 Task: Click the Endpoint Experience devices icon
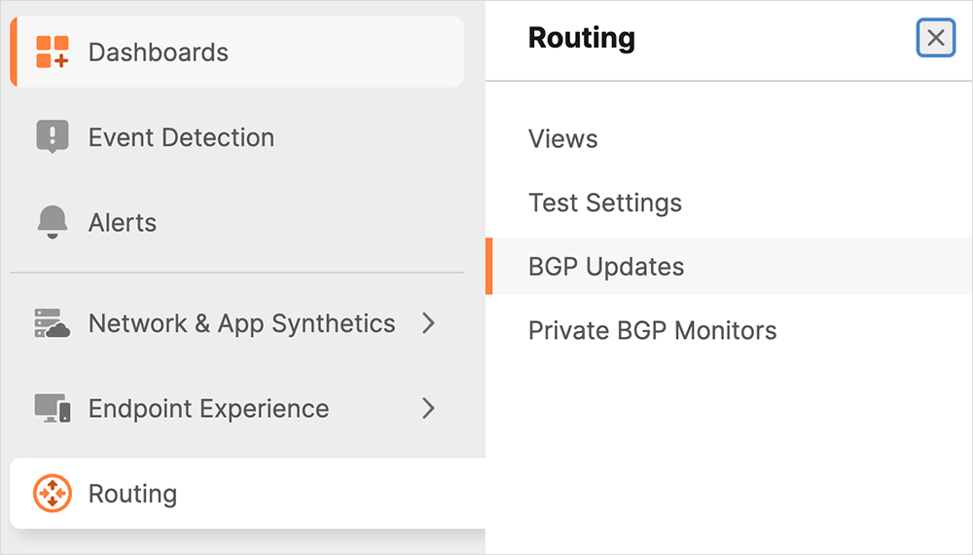click(x=53, y=409)
